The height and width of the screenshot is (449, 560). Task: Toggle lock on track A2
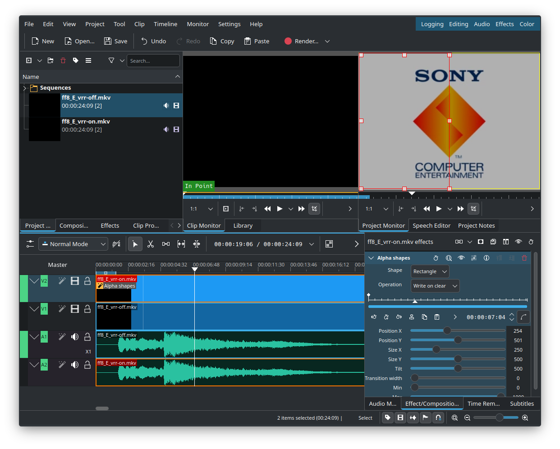tap(87, 365)
